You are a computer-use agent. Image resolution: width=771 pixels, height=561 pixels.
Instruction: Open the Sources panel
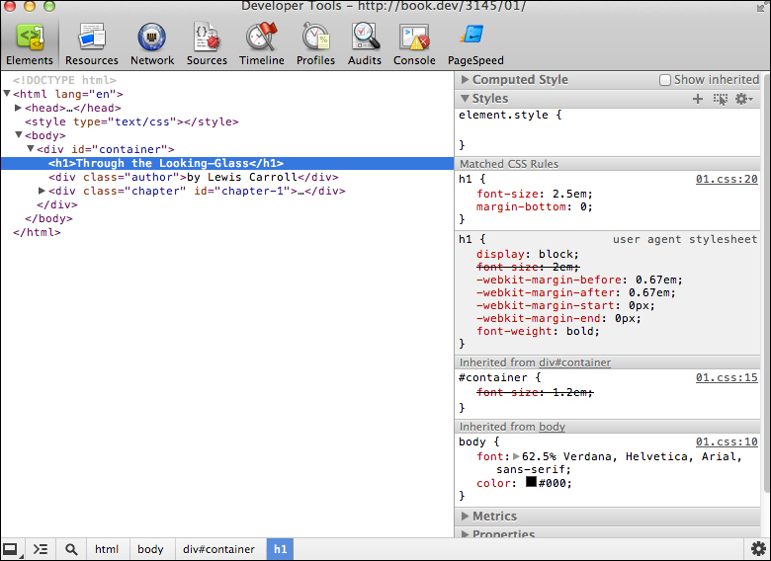pos(207,44)
